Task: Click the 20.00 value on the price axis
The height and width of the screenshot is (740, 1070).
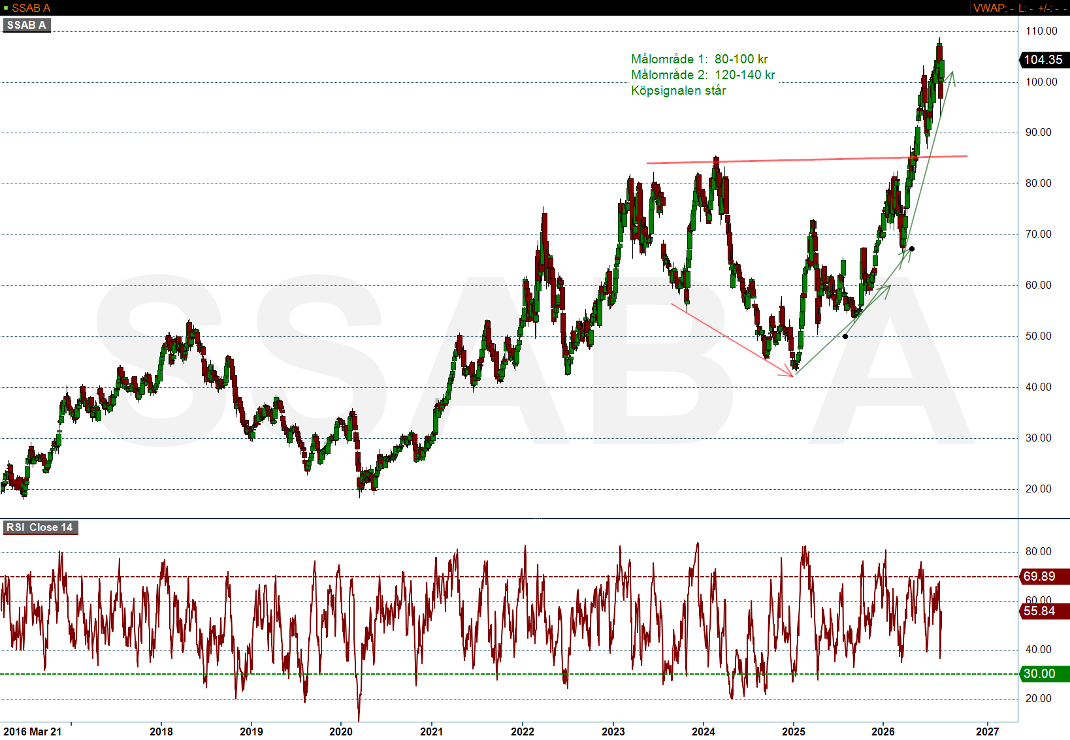Action: 1039,489
